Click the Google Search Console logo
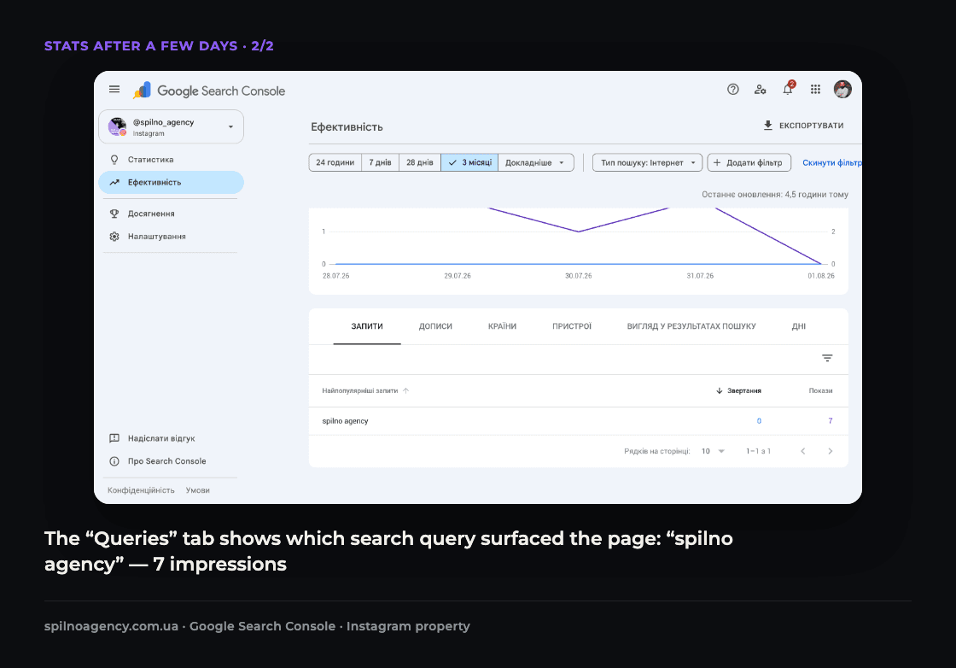 click(x=209, y=91)
